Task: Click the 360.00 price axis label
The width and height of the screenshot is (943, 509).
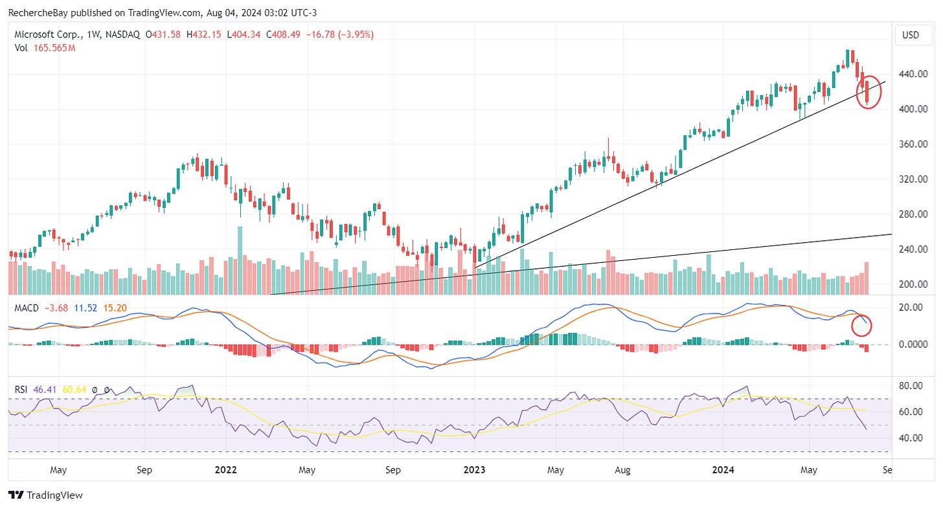Action: coord(914,144)
